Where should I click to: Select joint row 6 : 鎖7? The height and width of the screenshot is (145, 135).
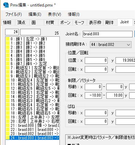[x=32, y=64]
